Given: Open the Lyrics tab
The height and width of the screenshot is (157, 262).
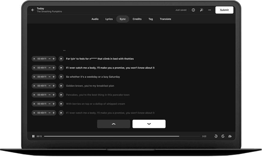Looking at the screenshot, I should (109, 19).
